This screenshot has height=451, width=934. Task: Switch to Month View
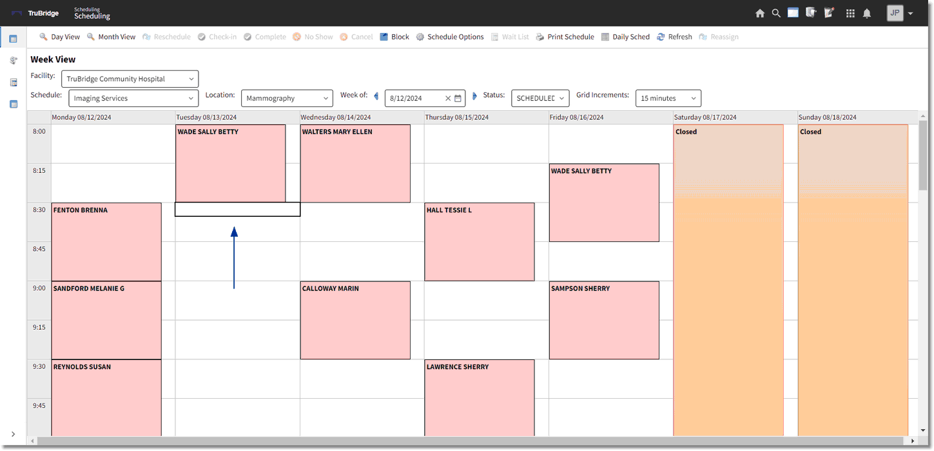tap(112, 37)
